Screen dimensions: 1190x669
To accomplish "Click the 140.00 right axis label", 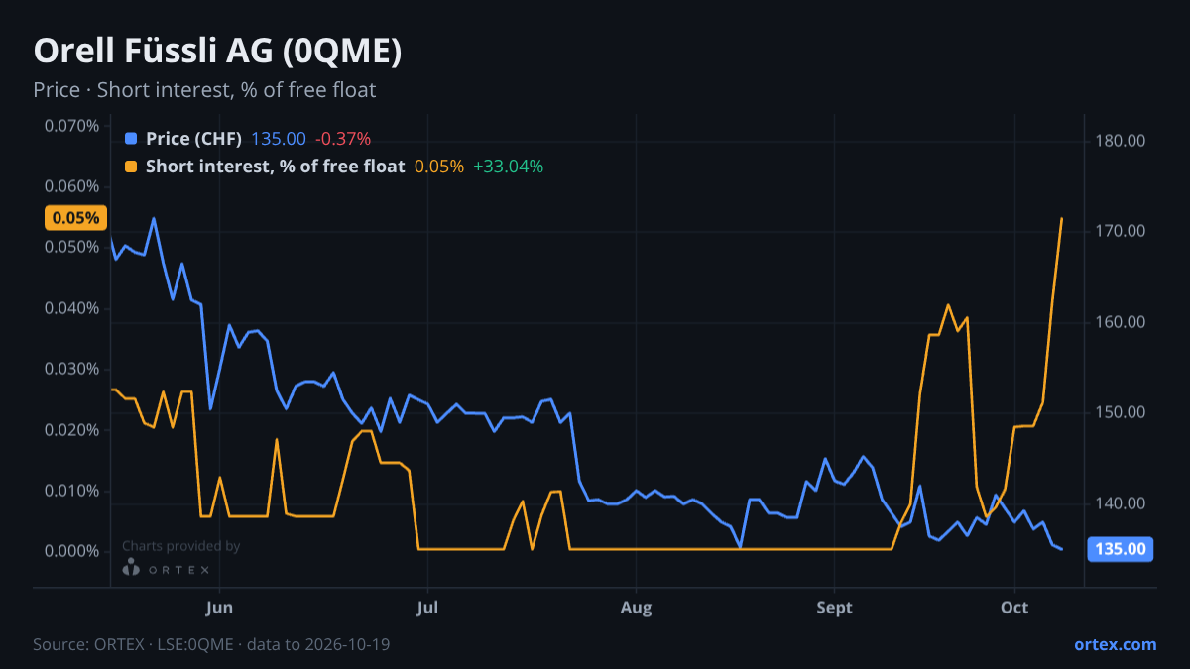I will point(1121,503).
